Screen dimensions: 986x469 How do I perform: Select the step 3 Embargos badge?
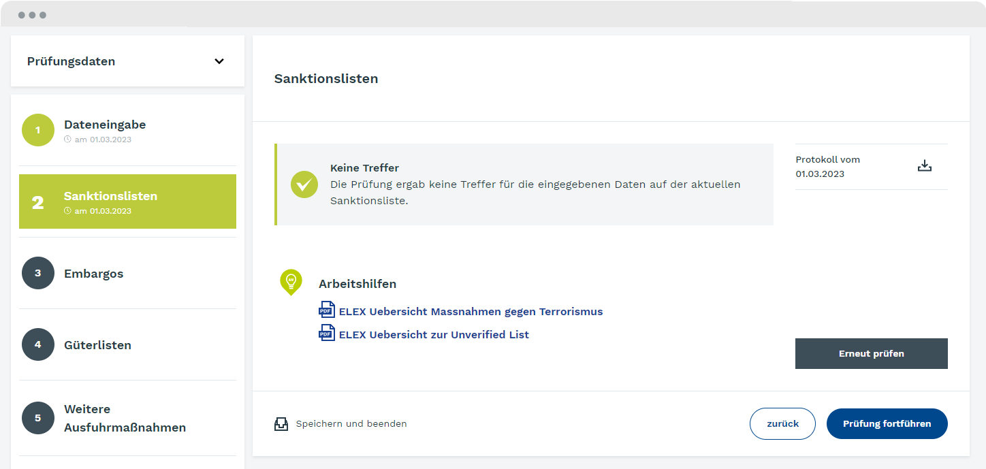(38, 273)
